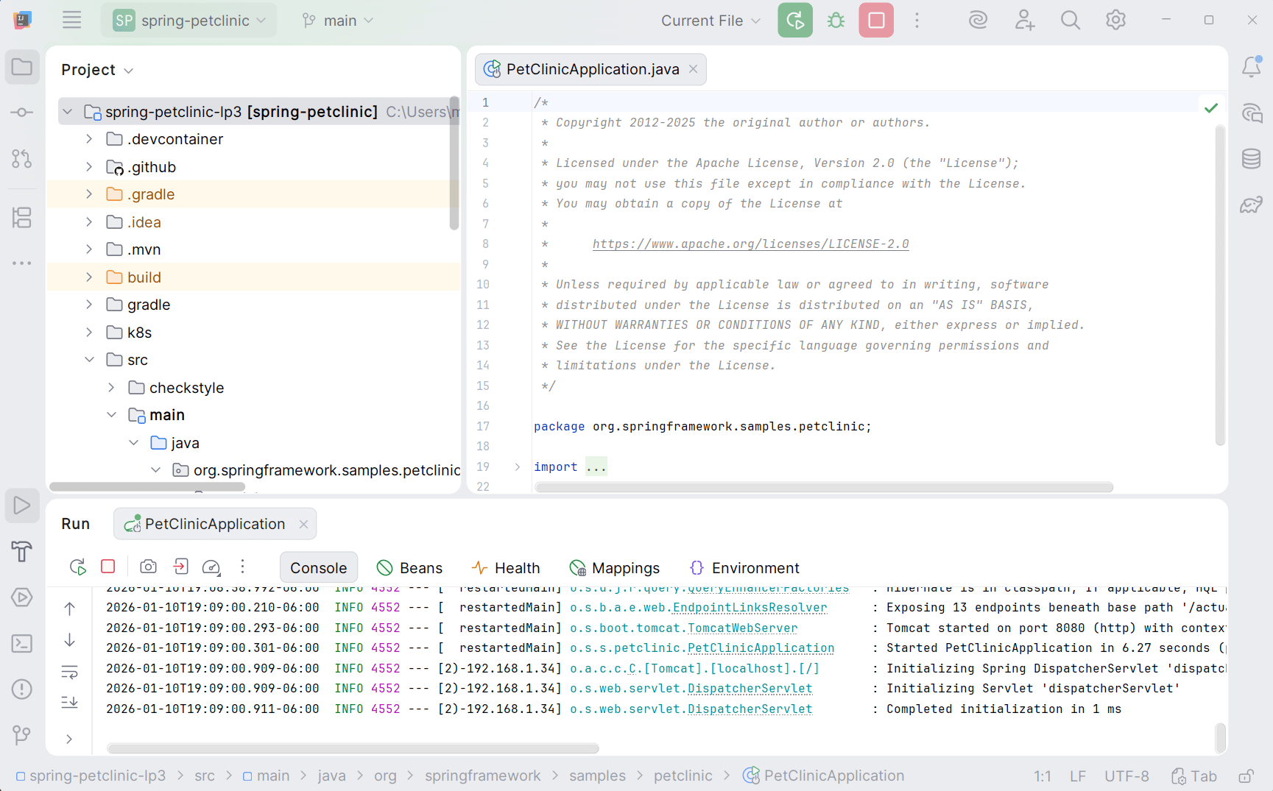Toggle the read-only lock in status bar
The image size is (1273, 791).
point(1246,776)
